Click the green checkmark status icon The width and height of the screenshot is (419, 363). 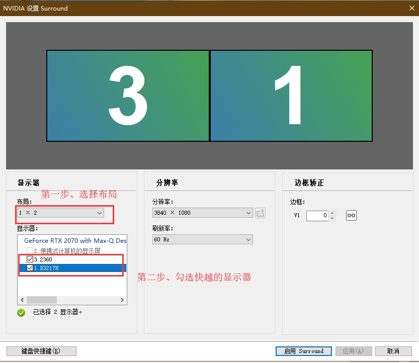[21, 312]
